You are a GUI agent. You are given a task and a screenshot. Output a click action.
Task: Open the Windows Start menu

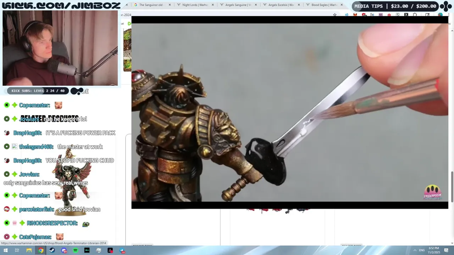5,250
